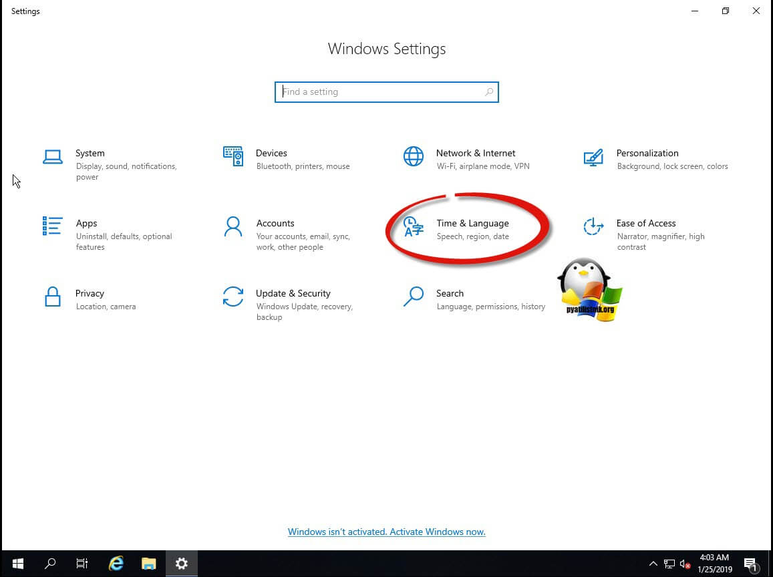Image resolution: width=773 pixels, height=577 pixels.
Task: Click the Update & Security refresh icon
Action: (233, 297)
